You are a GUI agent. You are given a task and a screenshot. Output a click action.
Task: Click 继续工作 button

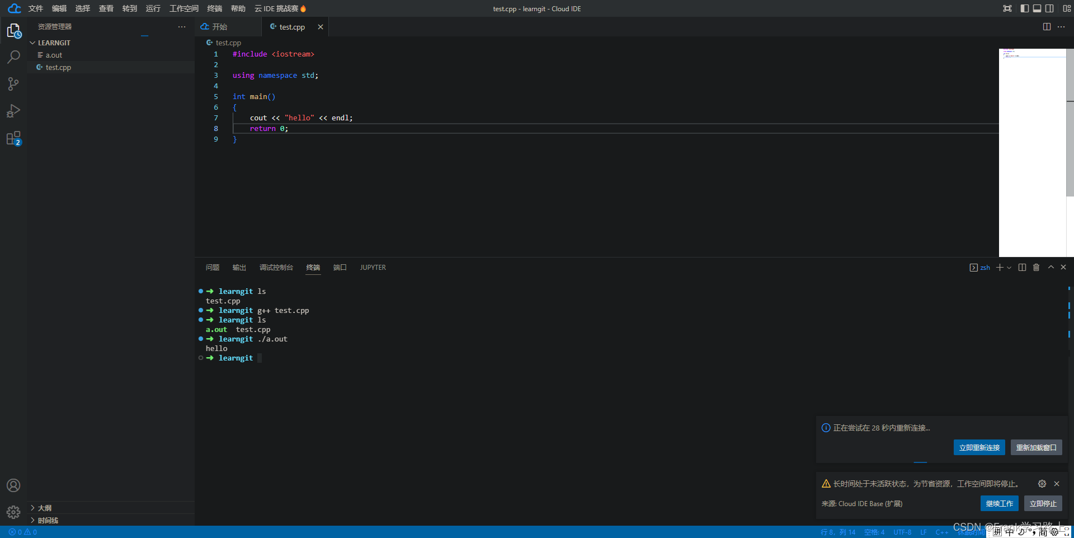[x=1000, y=503]
